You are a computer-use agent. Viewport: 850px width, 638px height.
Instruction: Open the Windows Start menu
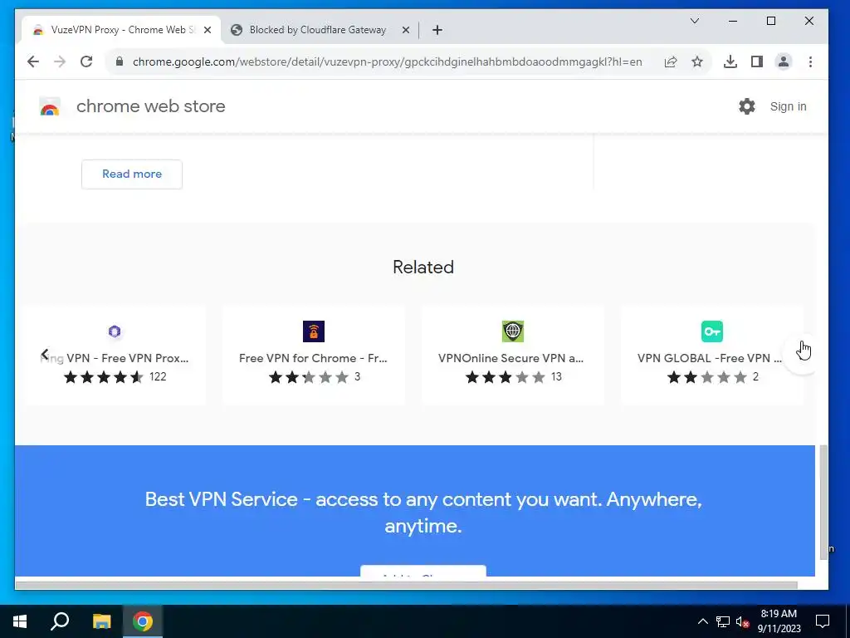tap(20, 621)
